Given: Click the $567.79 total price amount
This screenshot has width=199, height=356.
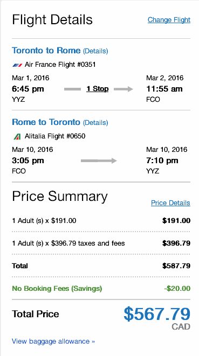Looking at the screenshot, I should tap(157, 314).
